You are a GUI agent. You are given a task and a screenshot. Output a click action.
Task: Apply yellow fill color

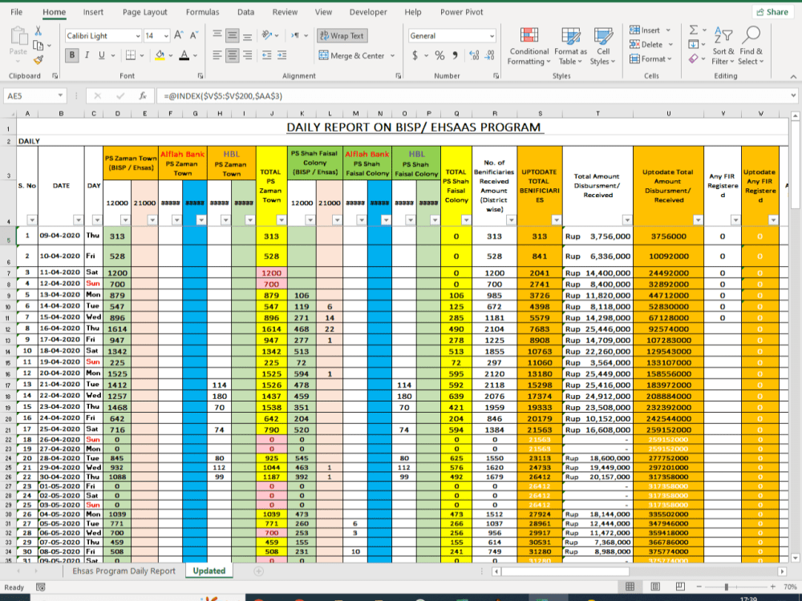click(x=160, y=55)
